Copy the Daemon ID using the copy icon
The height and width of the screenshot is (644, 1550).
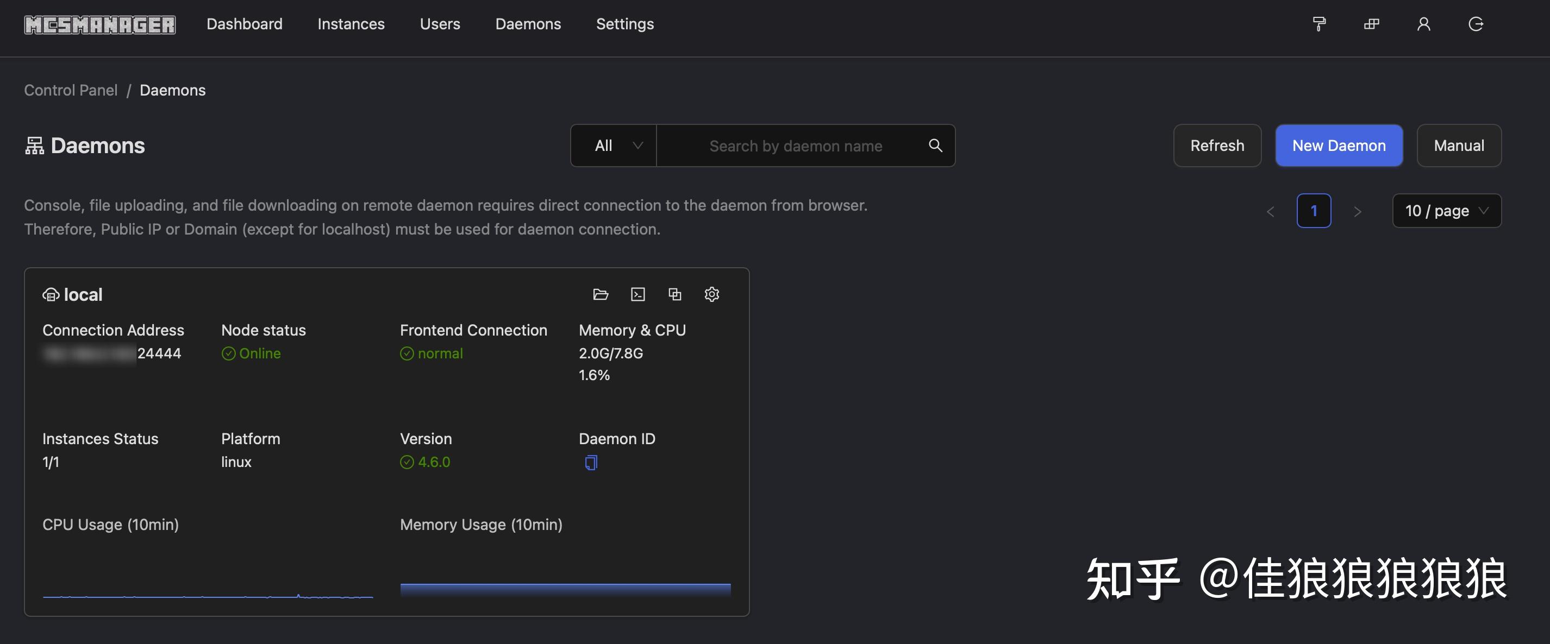pos(590,462)
